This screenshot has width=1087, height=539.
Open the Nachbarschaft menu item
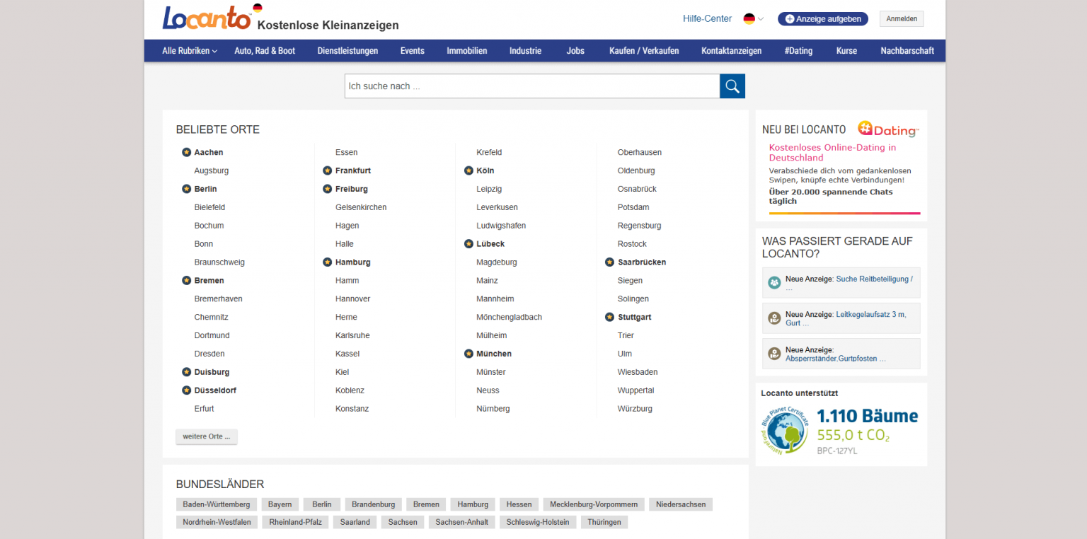tap(907, 51)
